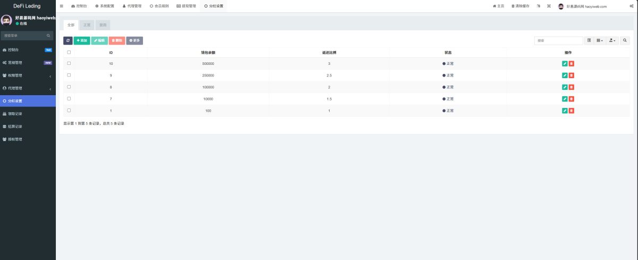Switch to the 正常 status tab
Viewport: 638px width, 260px height.
(x=87, y=25)
